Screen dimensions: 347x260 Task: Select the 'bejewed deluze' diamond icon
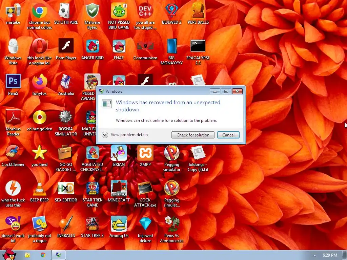[x=145, y=223]
